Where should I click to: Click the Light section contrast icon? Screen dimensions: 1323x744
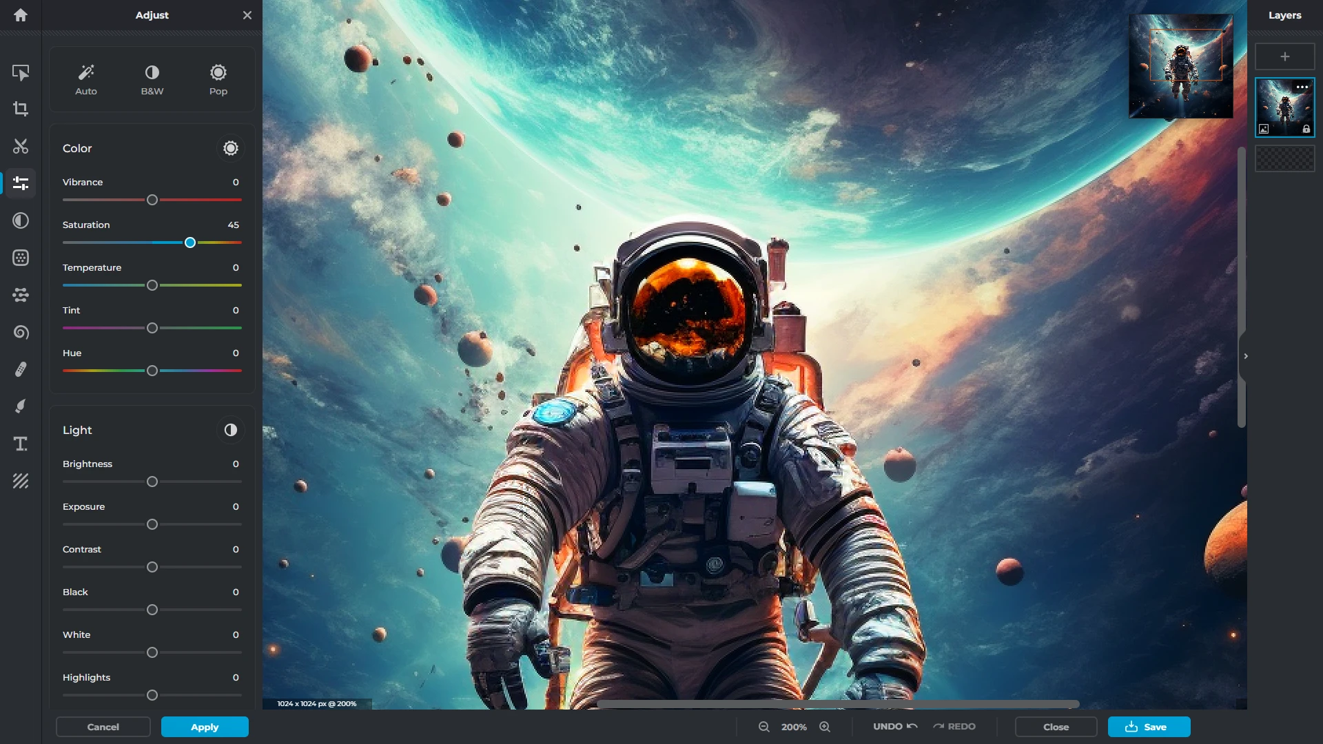tap(231, 430)
